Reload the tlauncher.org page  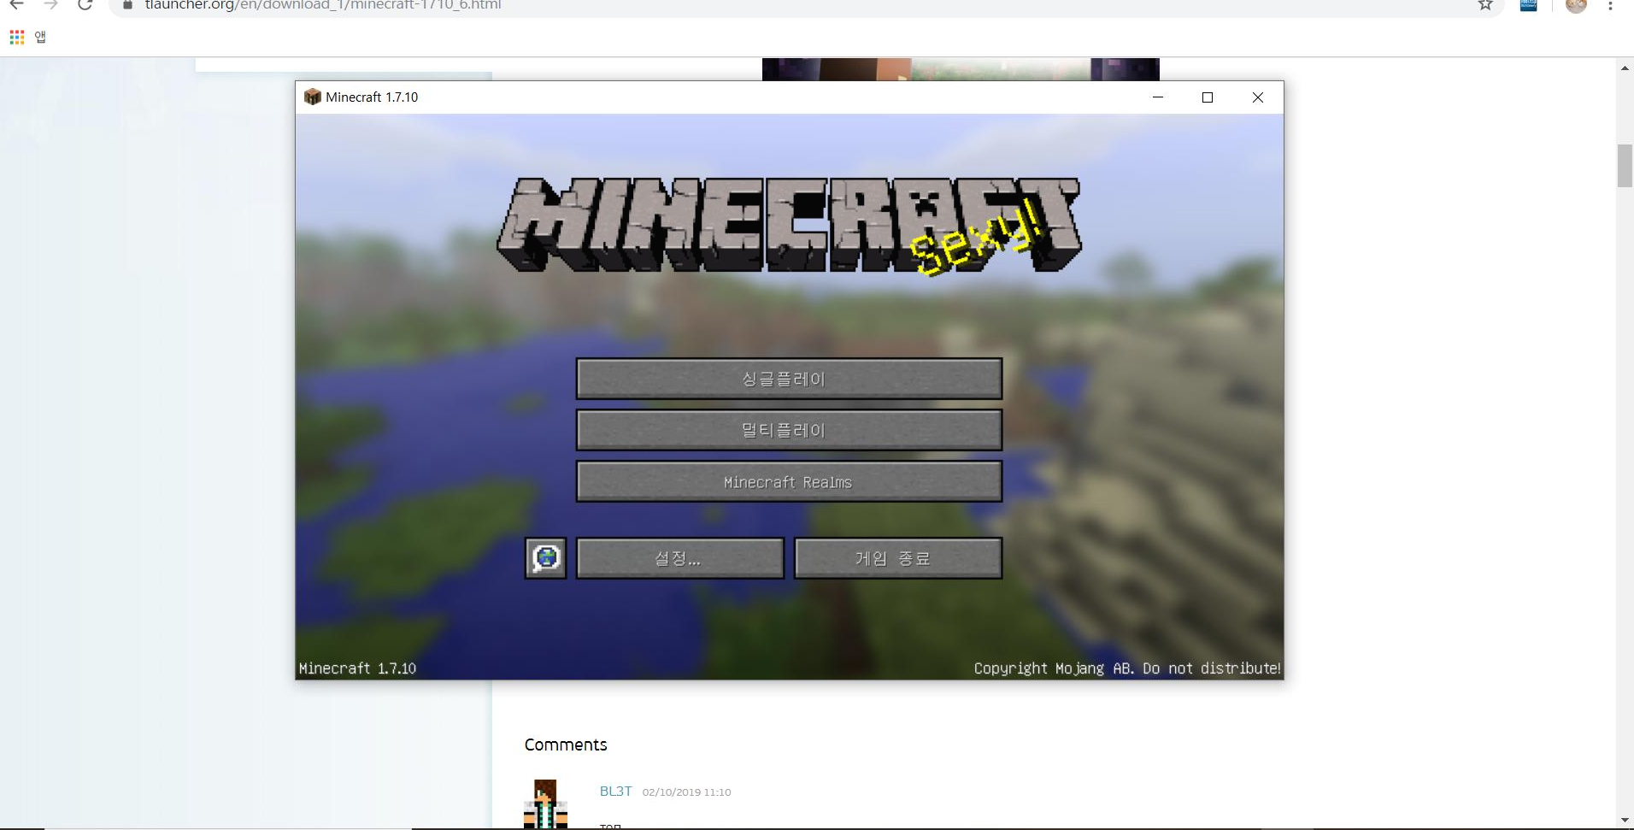pos(85,5)
